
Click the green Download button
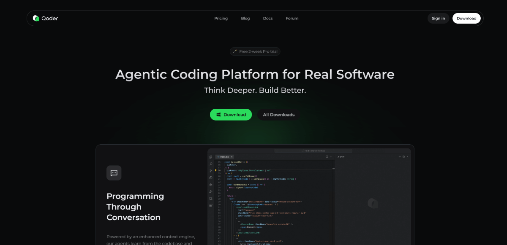[231, 115]
